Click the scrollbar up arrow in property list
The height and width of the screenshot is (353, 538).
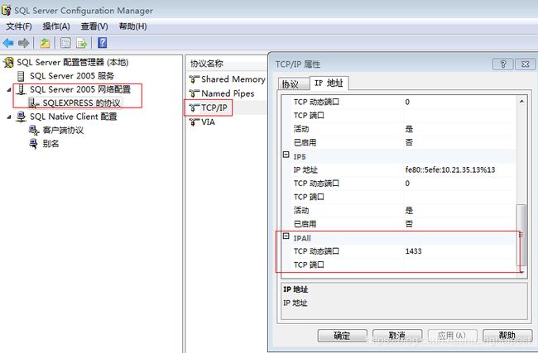pos(521,101)
